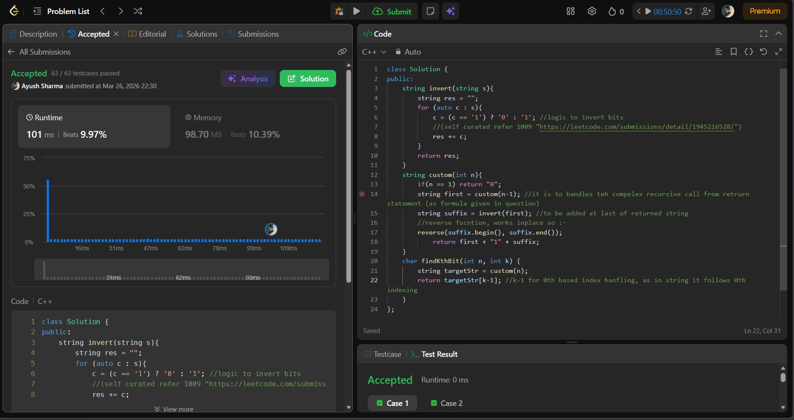Toggle breakpoint on line 14
This screenshot has width=794, height=420.
coord(362,194)
